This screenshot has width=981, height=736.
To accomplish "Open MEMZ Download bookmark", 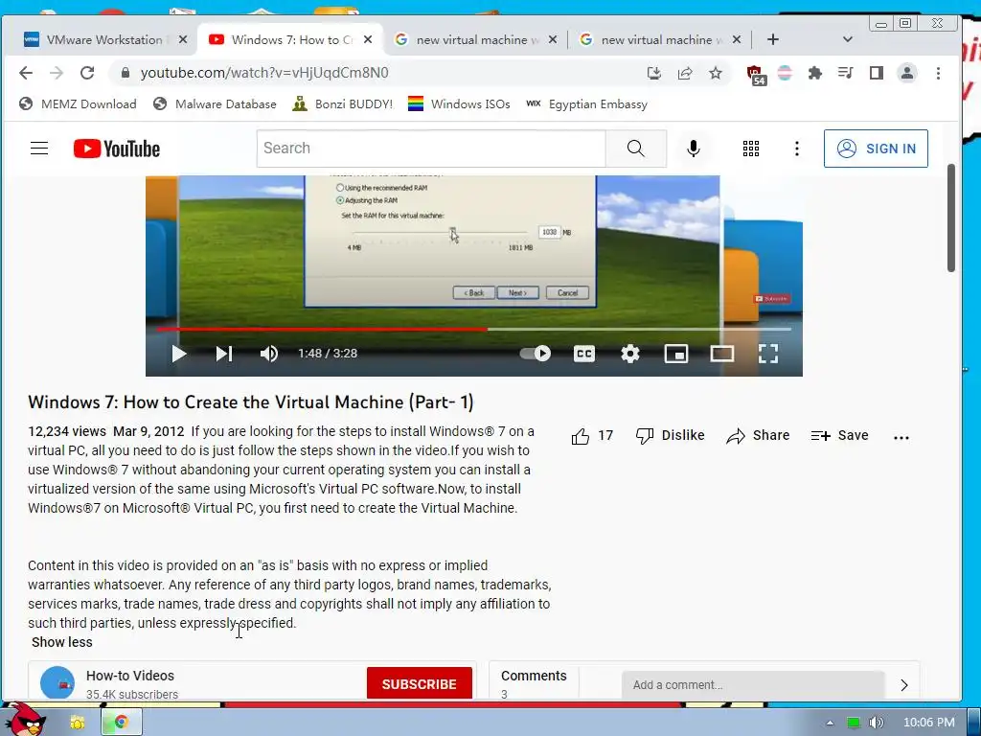I will click(78, 103).
